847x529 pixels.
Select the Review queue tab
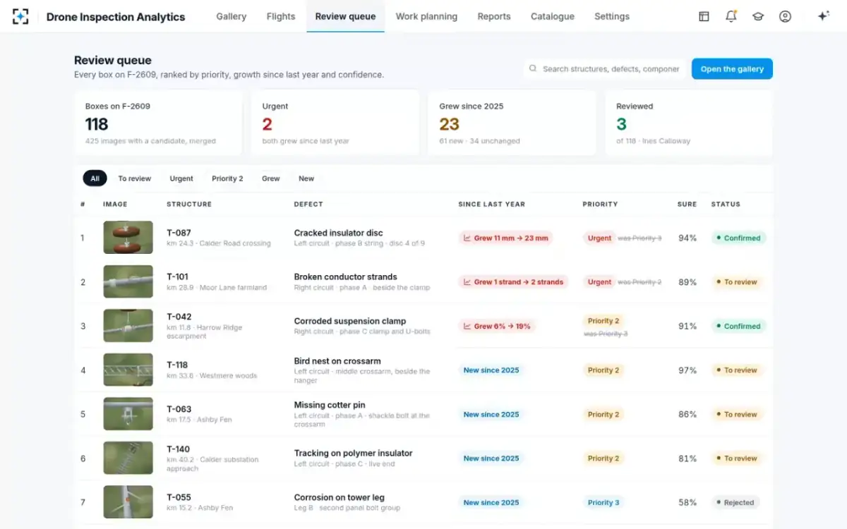tap(345, 16)
